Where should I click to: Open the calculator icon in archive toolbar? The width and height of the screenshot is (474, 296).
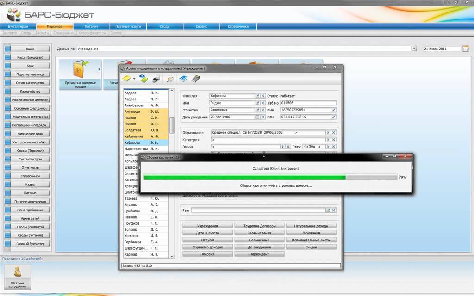point(196,79)
